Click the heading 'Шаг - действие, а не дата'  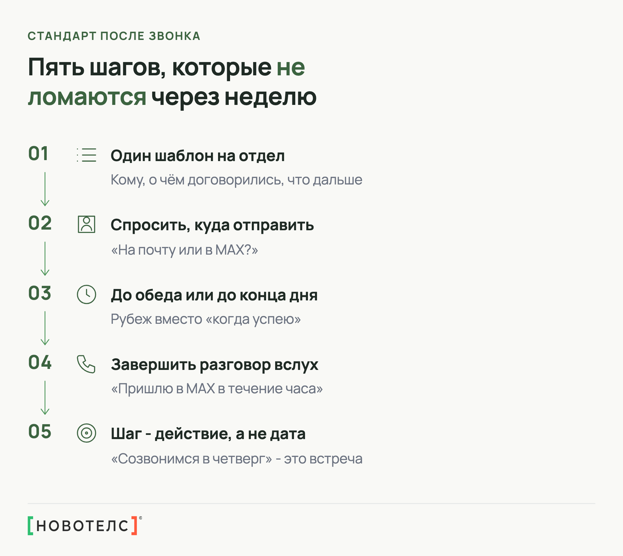(x=208, y=434)
